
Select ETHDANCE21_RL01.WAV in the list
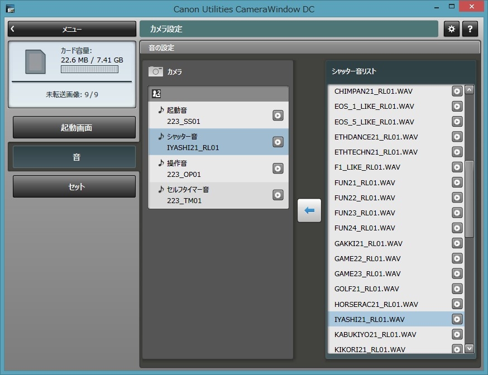(x=396, y=137)
